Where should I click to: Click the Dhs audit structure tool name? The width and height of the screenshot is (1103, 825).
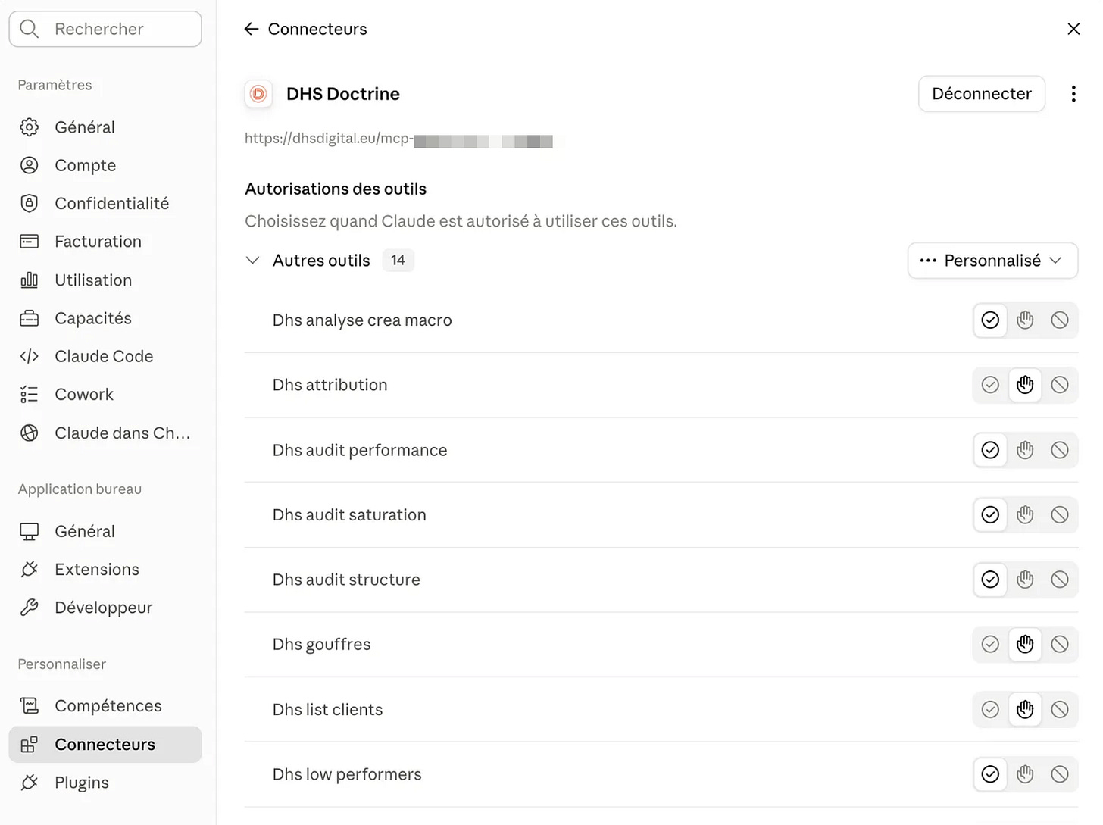(346, 580)
